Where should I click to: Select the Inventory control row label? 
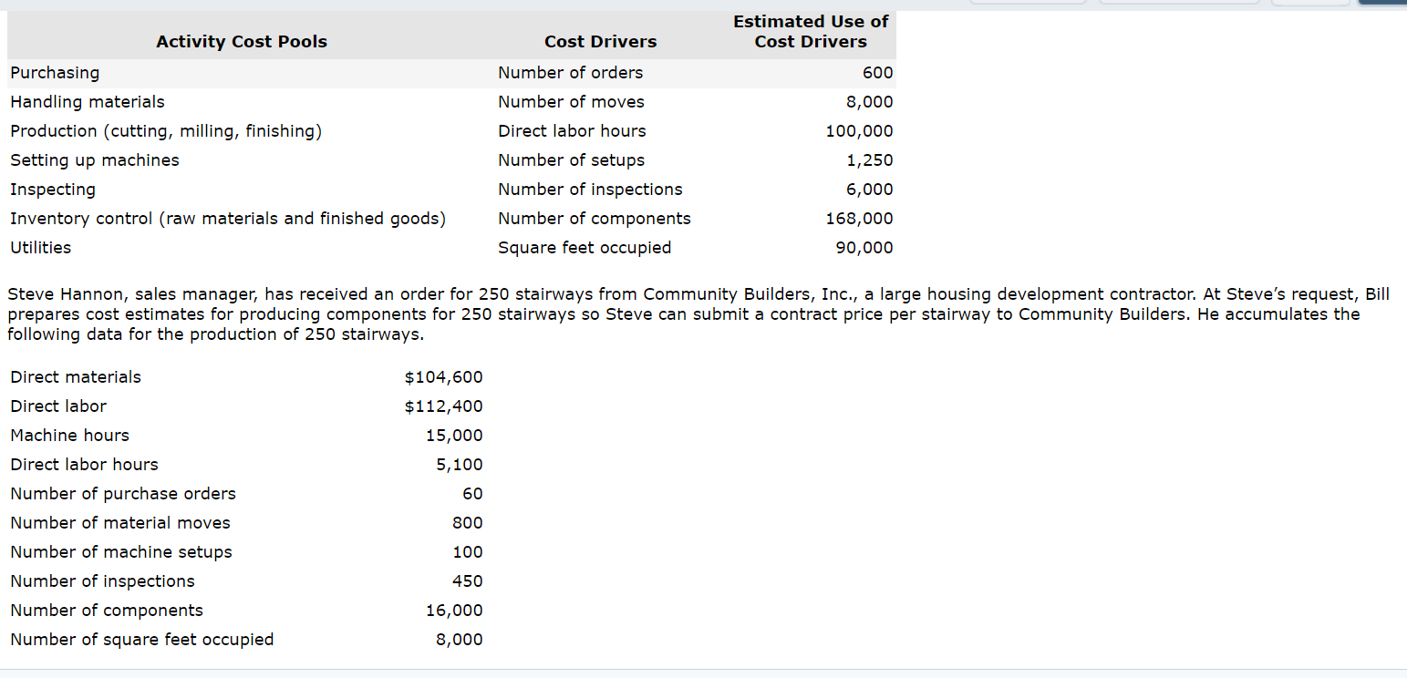[x=228, y=218]
